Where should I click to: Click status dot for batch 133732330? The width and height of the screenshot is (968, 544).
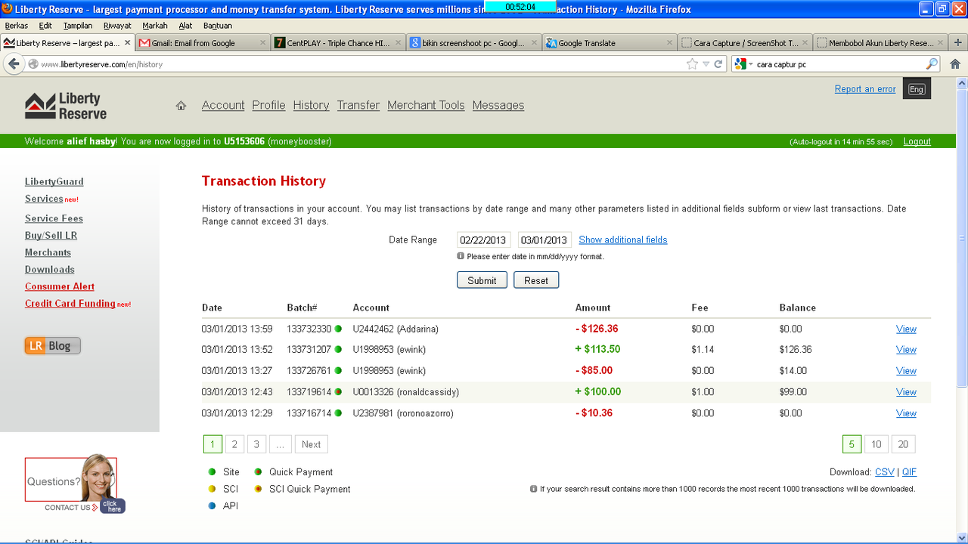click(x=338, y=329)
